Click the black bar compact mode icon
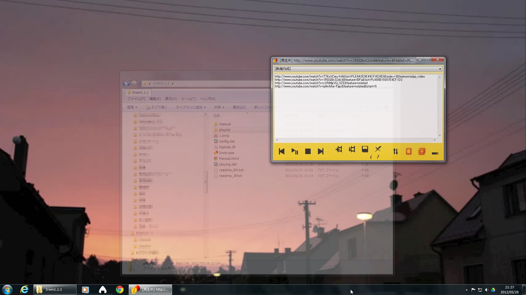The height and width of the screenshot is (295, 526). point(435,153)
